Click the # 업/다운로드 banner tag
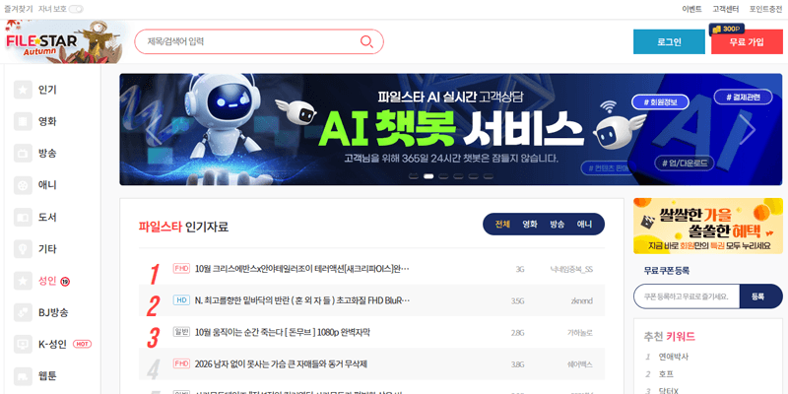Viewport: 788px width, 394px height. (685, 163)
